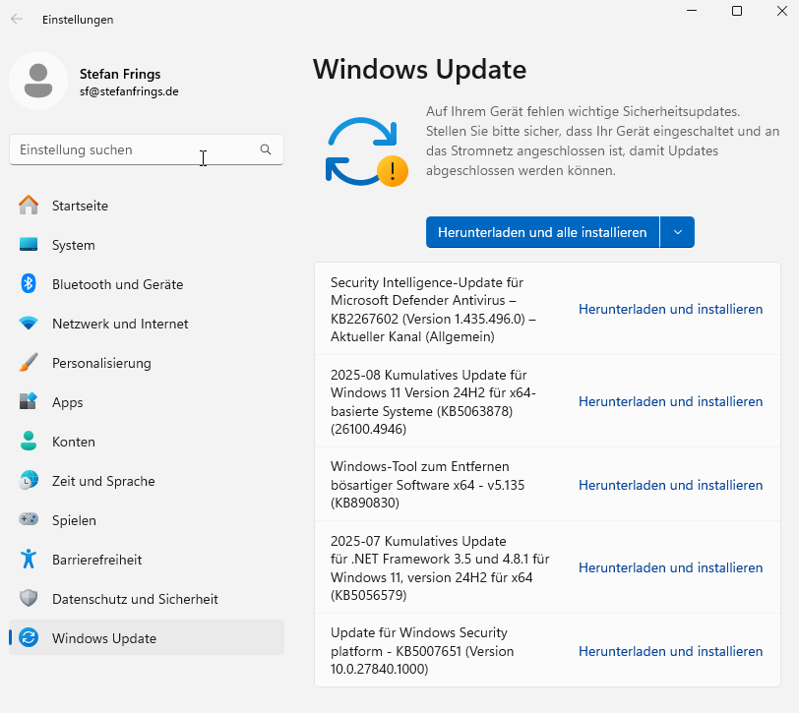Click the 2025-07 .NET Framework update description
The width and height of the screenshot is (799, 713).
(440, 567)
